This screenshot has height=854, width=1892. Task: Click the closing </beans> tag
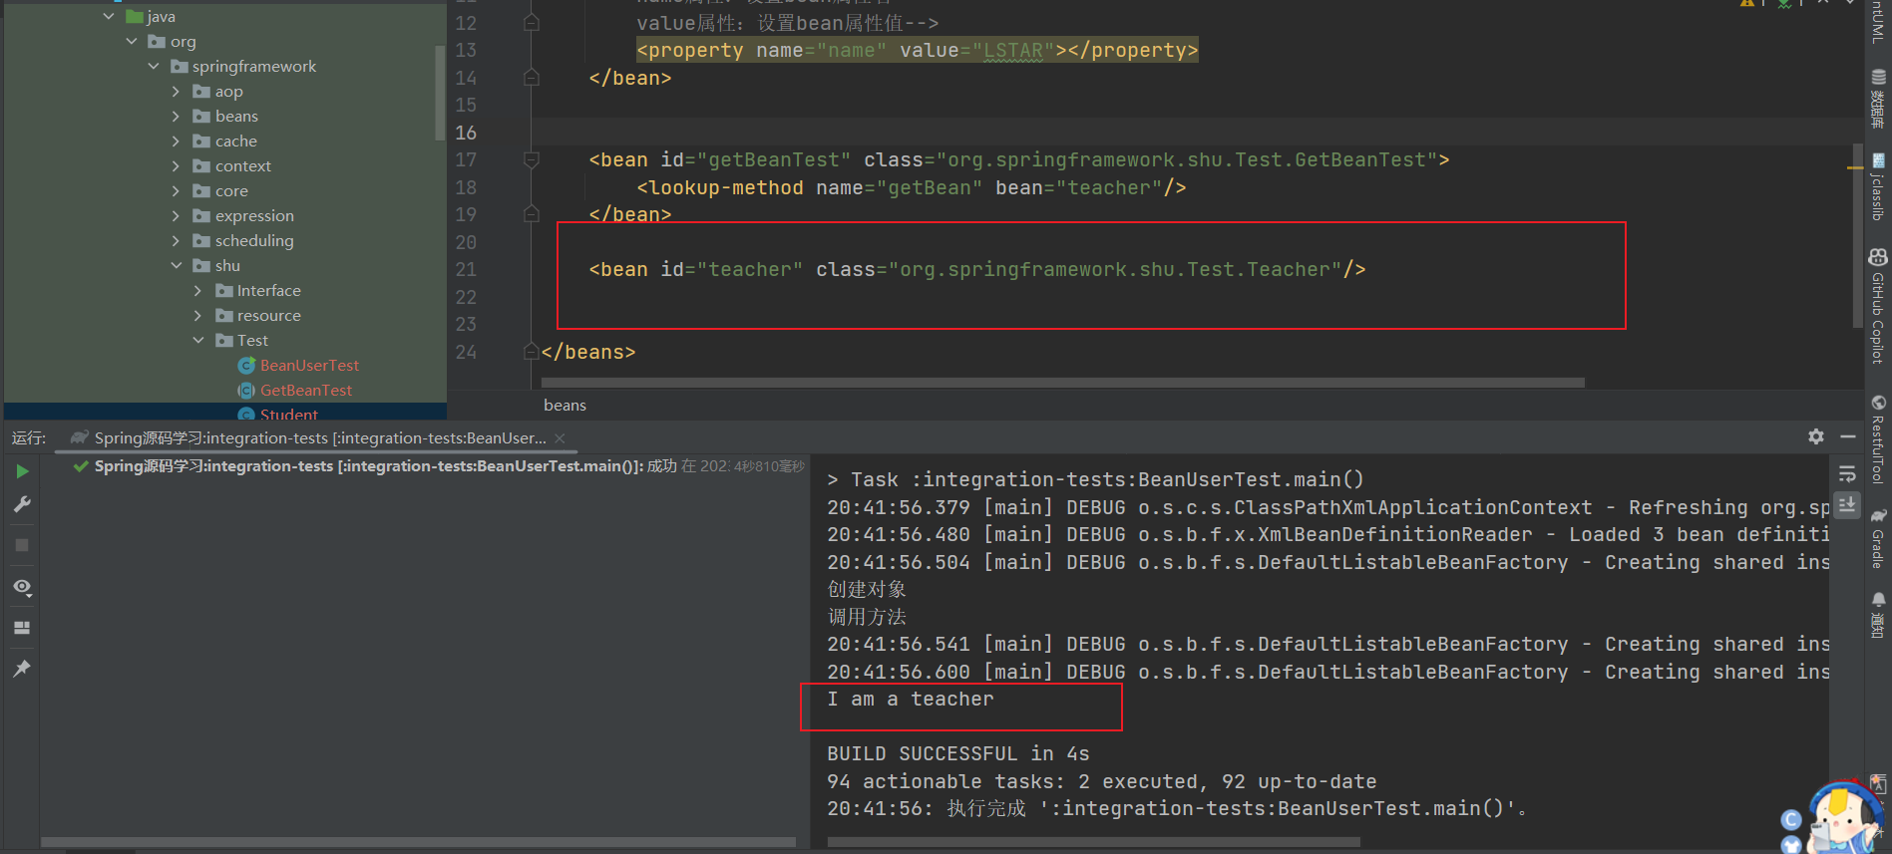[x=588, y=352]
